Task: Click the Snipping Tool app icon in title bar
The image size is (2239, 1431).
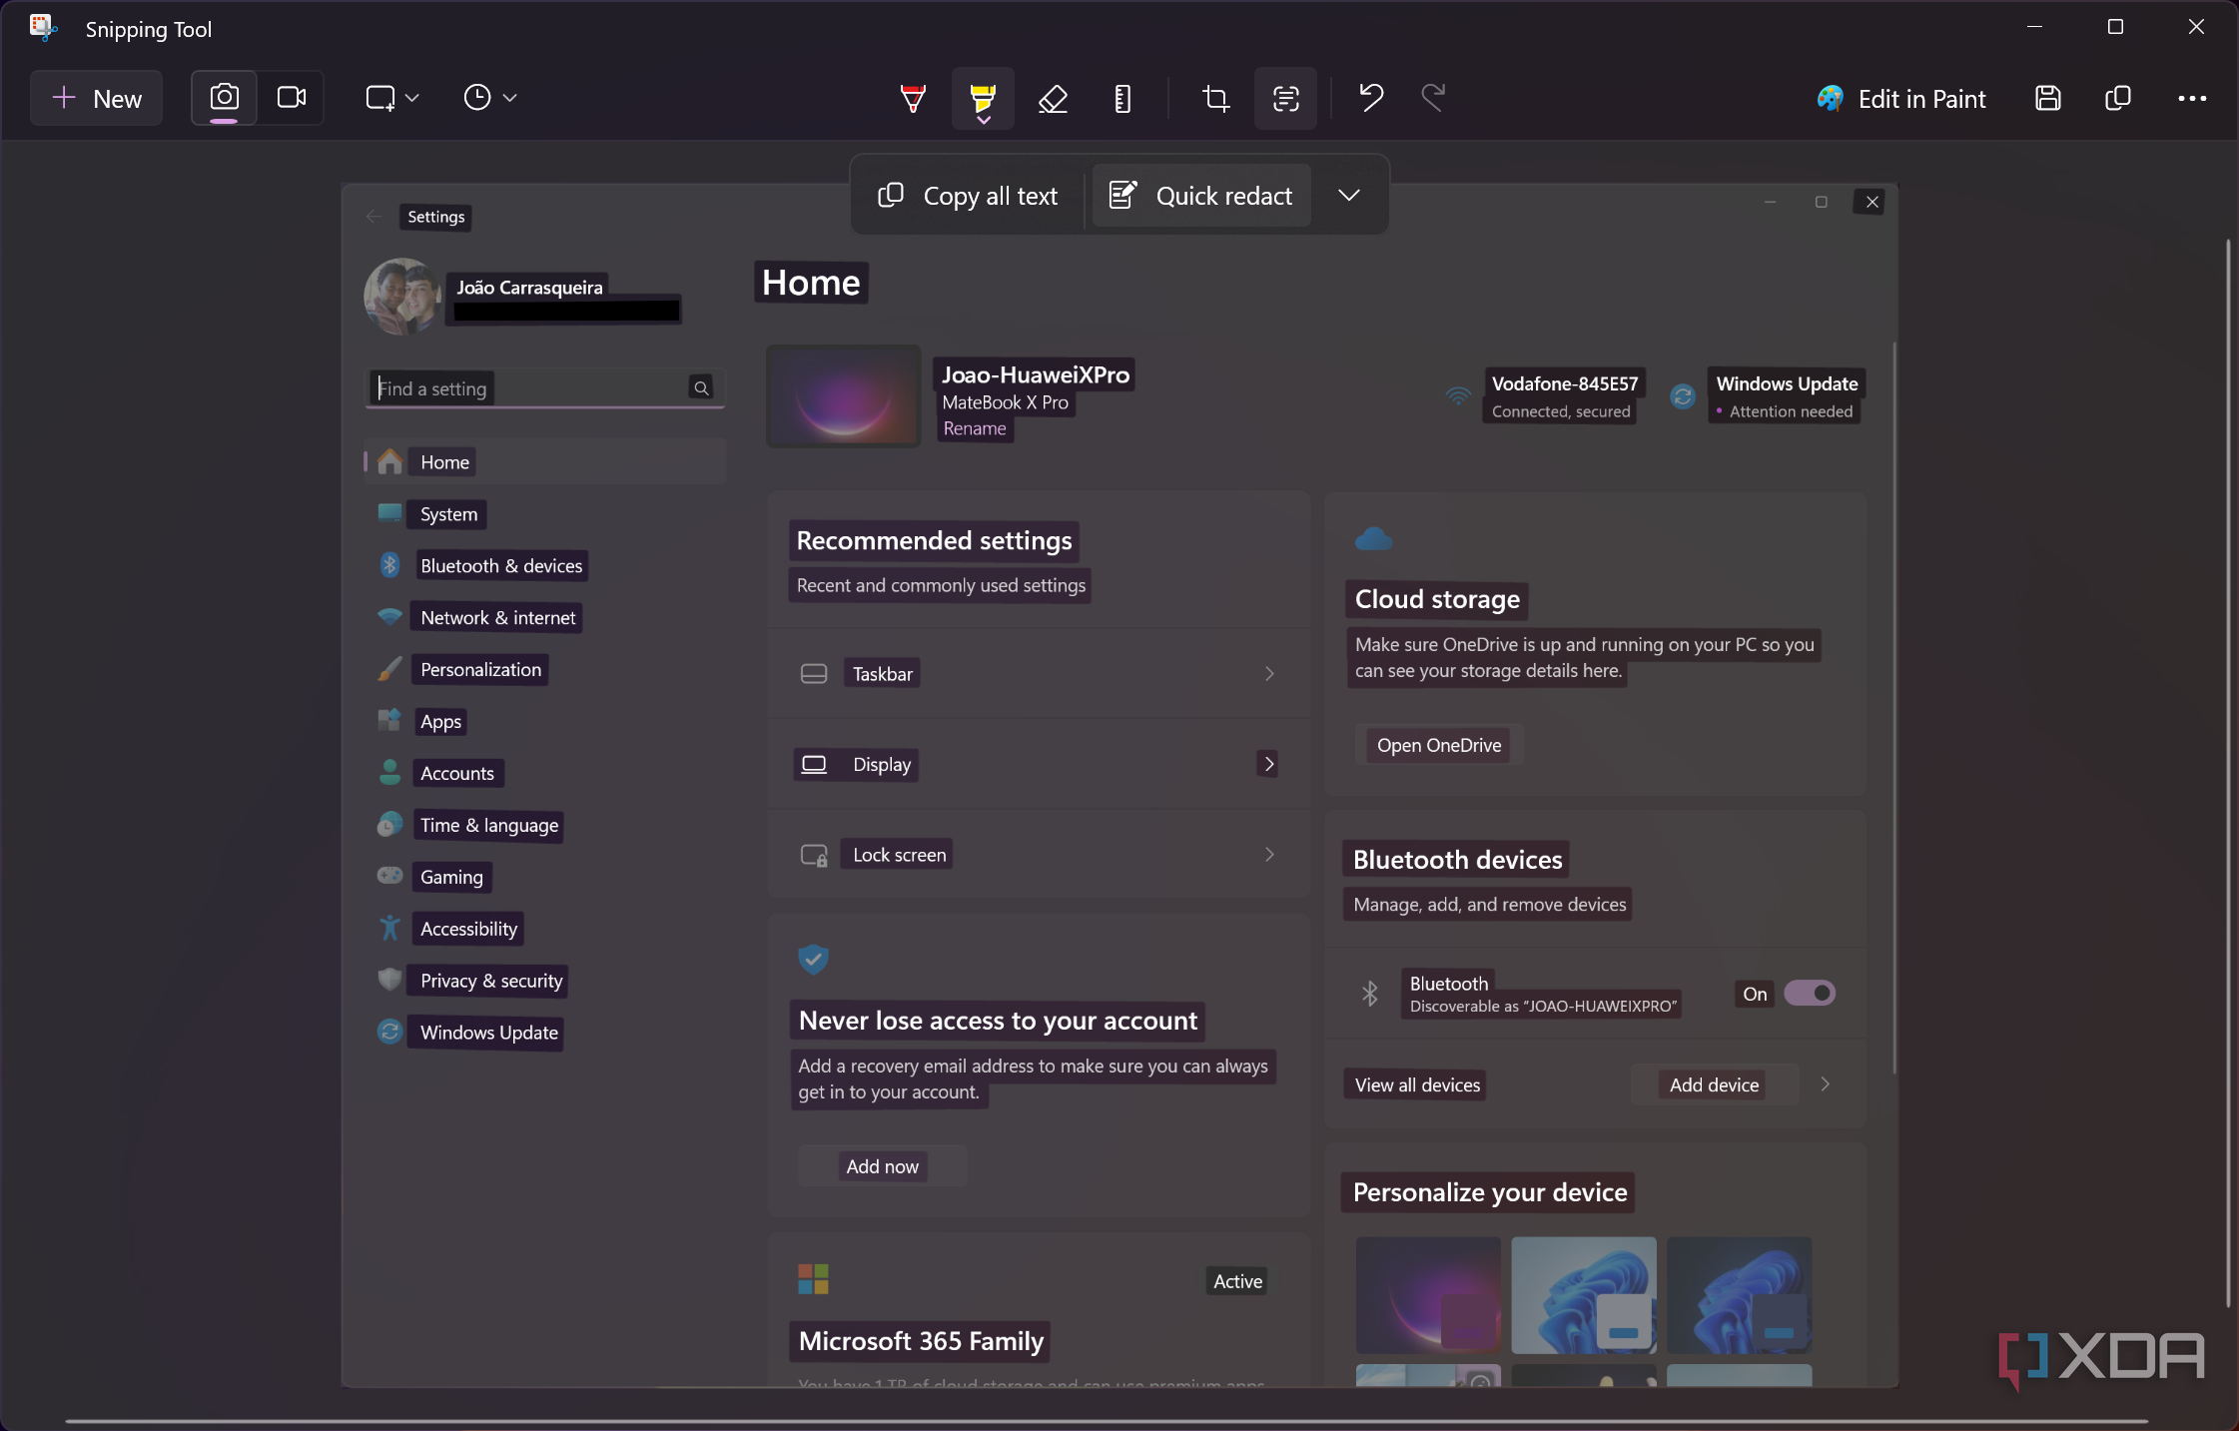Action: 42,28
